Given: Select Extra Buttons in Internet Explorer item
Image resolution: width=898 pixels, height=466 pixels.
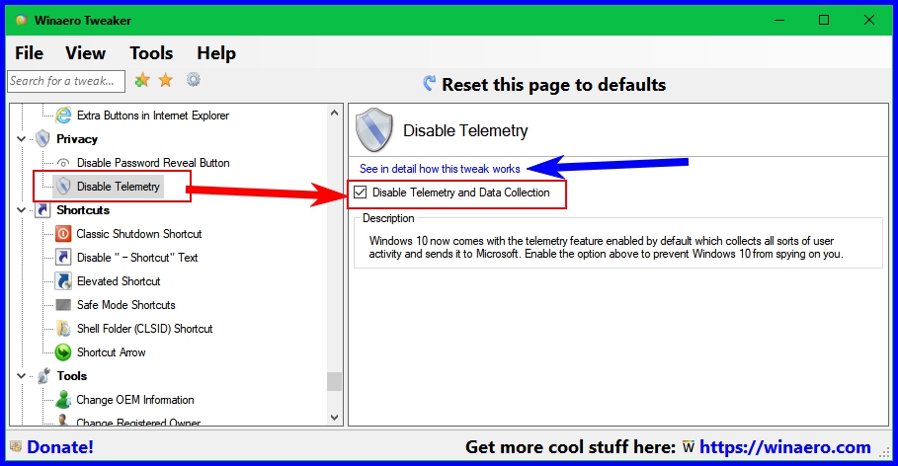Looking at the screenshot, I should point(153,116).
